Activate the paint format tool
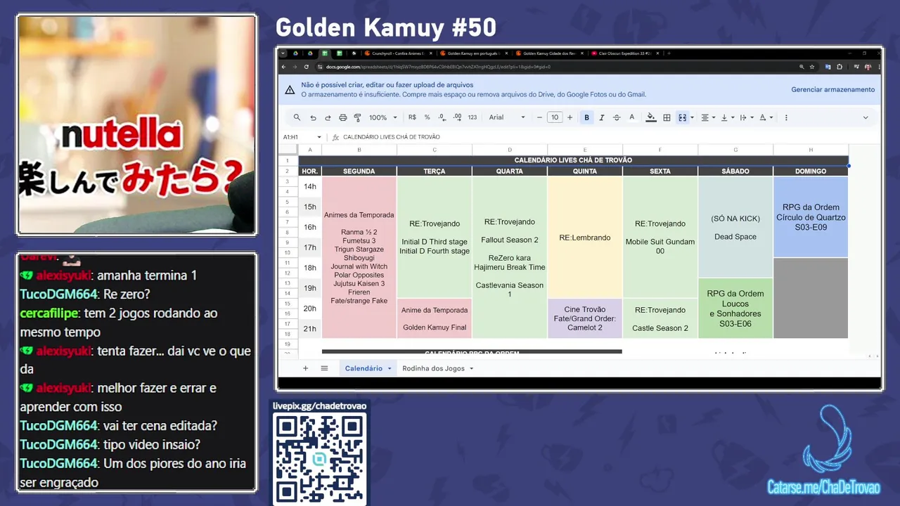The image size is (900, 506). click(x=357, y=117)
